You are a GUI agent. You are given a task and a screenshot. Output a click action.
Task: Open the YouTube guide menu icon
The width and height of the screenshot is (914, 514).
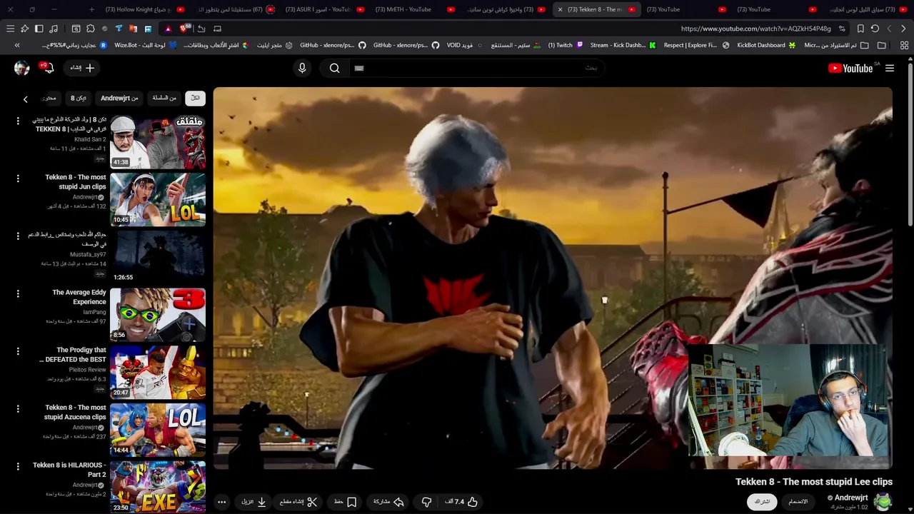(890, 68)
